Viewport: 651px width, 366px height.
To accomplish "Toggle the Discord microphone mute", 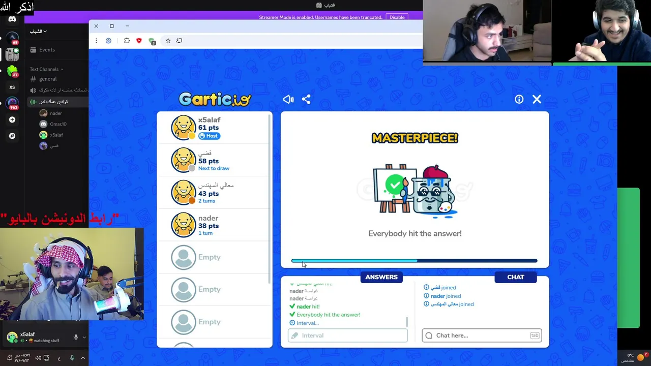I will (x=76, y=338).
